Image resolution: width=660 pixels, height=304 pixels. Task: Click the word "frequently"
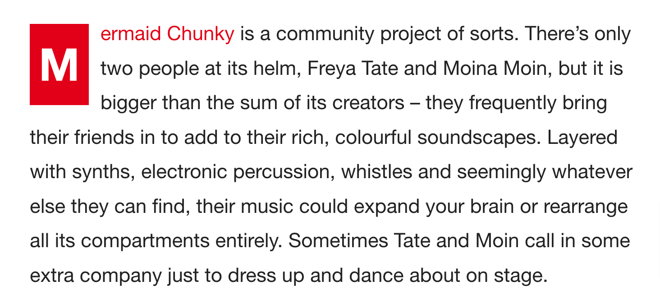tap(514, 103)
